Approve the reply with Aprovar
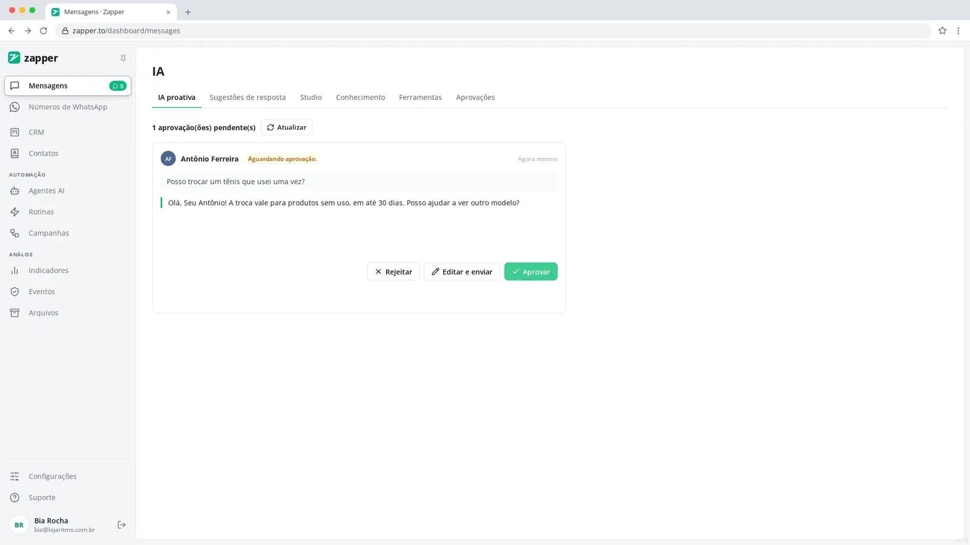 click(x=531, y=272)
